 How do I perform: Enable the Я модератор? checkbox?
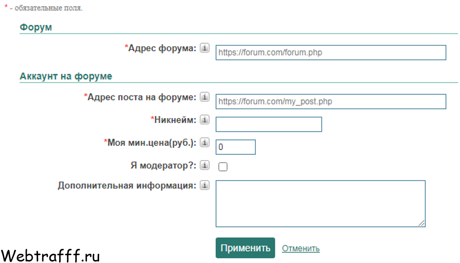click(223, 166)
